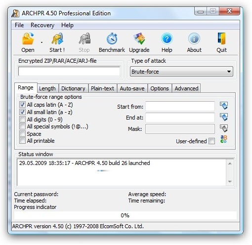Select the Range tab
The image size is (252, 245).
26,87
